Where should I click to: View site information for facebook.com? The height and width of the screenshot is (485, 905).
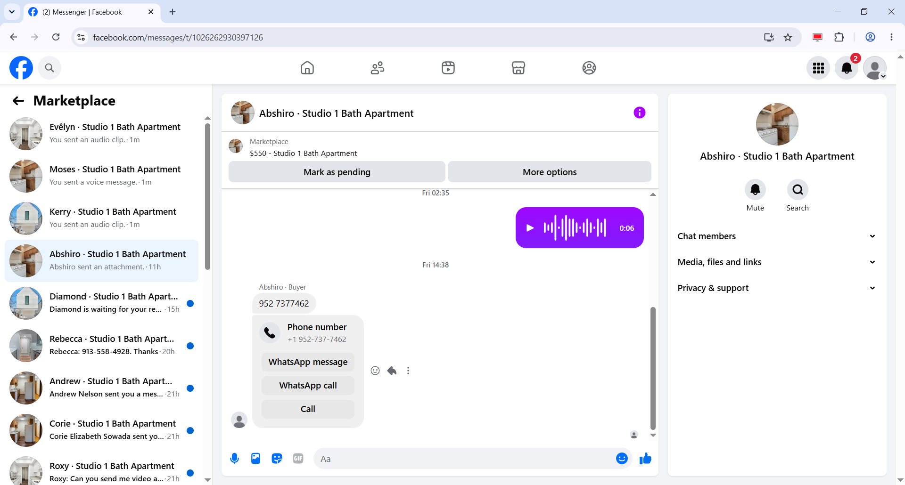[81, 37]
